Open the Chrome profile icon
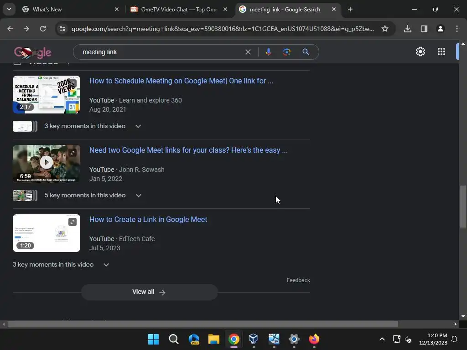467x350 pixels. coord(441,29)
